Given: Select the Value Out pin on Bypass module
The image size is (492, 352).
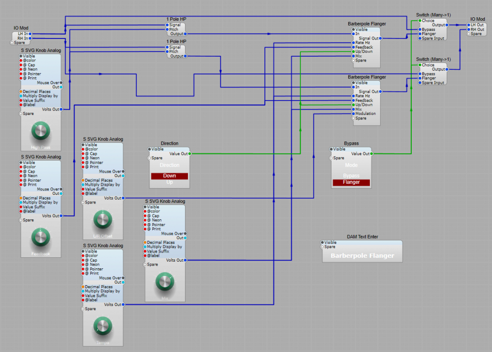Looking at the screenshot, I should click(x=372, y=154).
